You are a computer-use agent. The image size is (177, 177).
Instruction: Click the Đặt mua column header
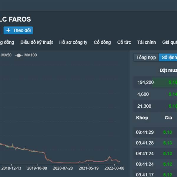pyautogui.click(x=168, y=71)
